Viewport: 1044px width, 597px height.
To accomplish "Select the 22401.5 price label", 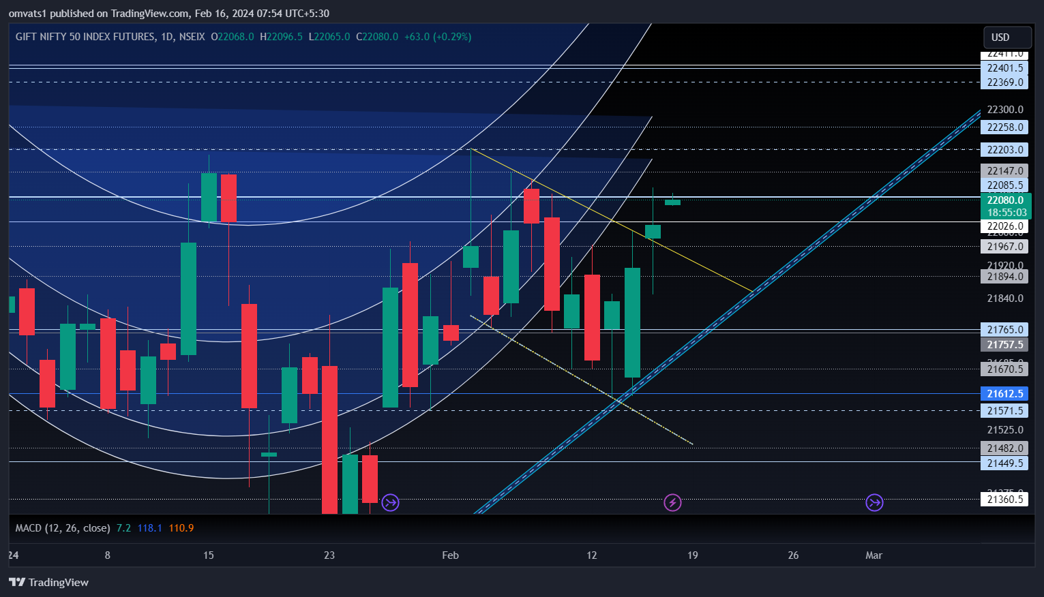I will coord(1005,68).
